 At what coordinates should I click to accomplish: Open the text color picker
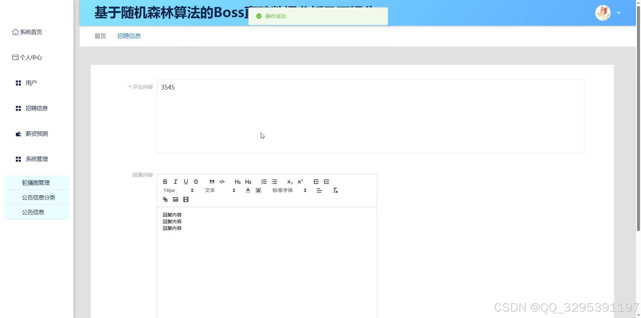[248, 190]
